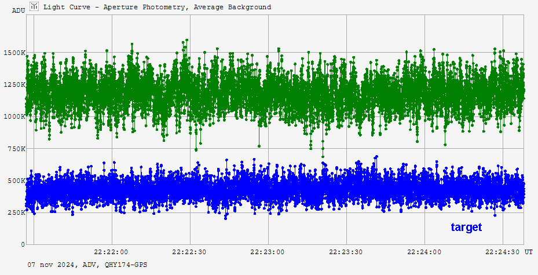
Task: Click the 1000K y-axis value
Action: [14, 116]
